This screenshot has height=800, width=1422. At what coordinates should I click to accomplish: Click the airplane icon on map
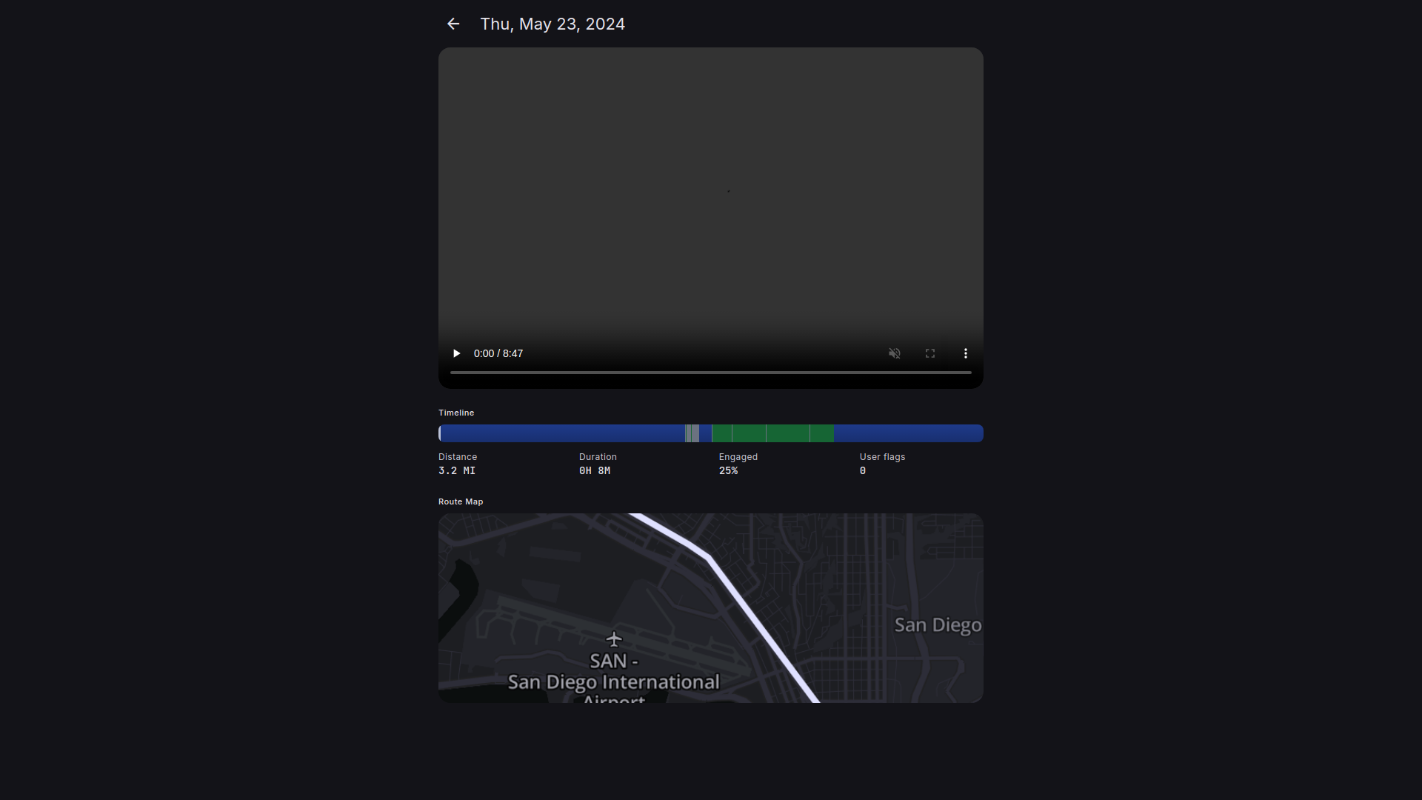coord(614,639)
